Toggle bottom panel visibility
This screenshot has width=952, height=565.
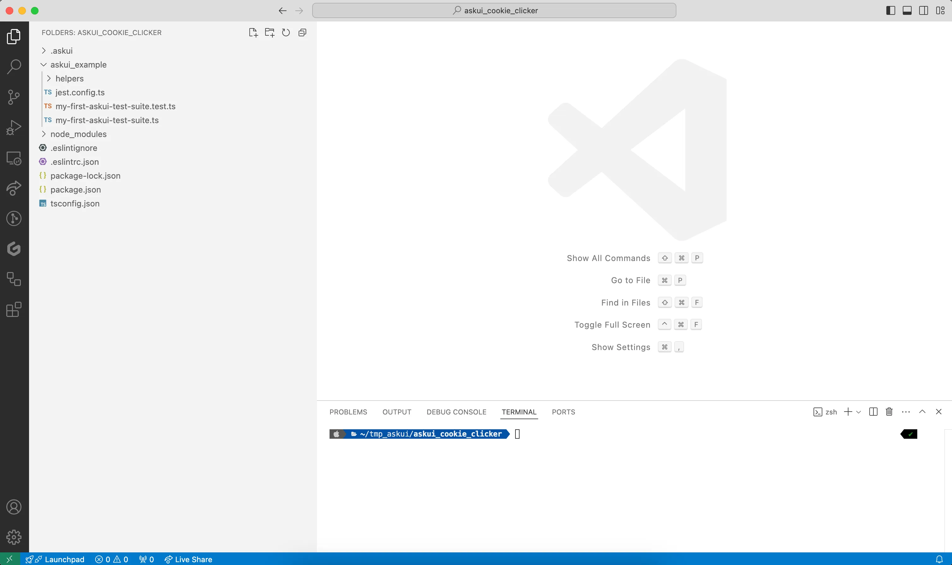click(x=907, y=11)
